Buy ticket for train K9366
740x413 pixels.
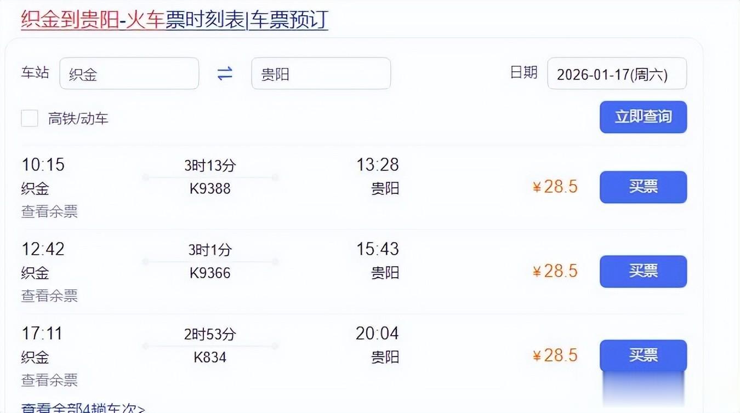[643, 271]
